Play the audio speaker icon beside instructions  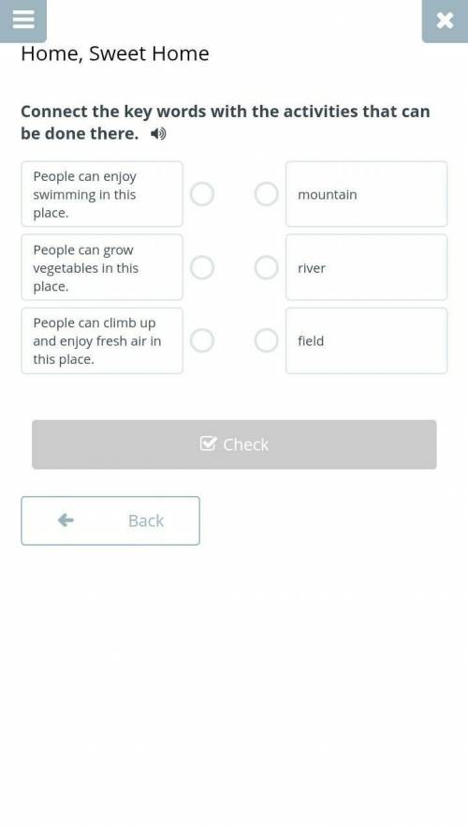[x=158, y=134]
